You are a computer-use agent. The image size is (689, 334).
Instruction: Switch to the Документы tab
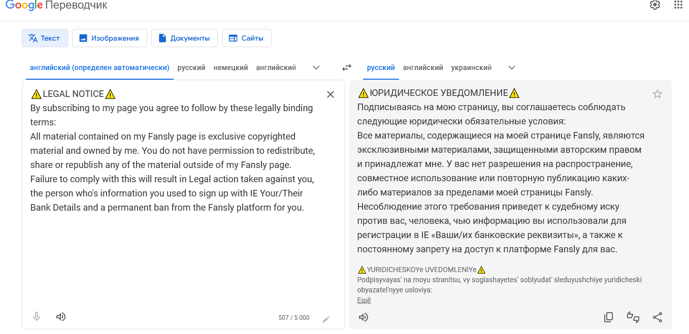[x=184, y=38]
